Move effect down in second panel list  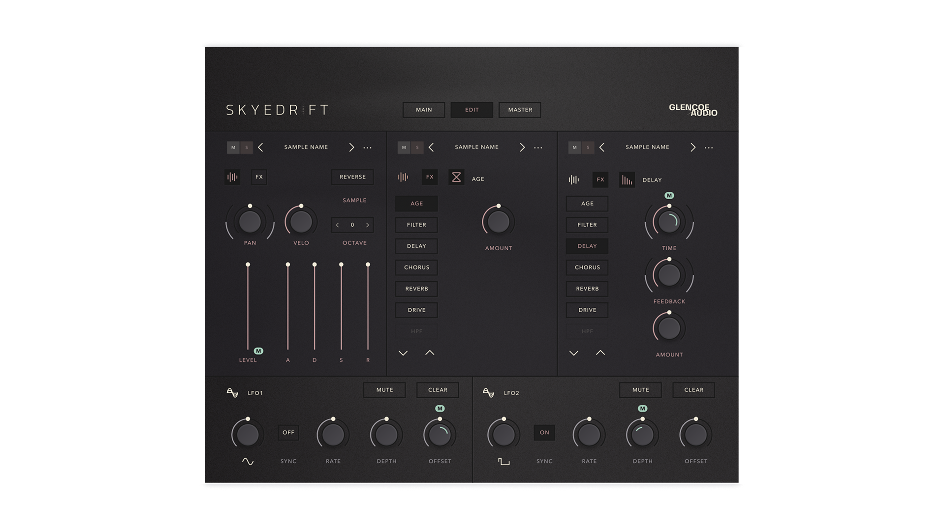(403, 353)
